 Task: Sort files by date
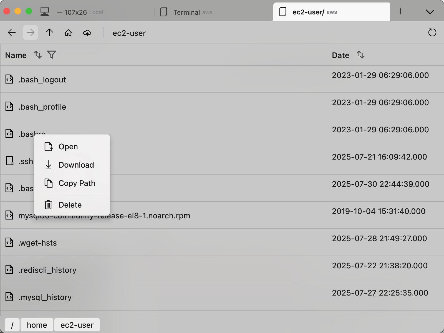[x=360, y=55]
